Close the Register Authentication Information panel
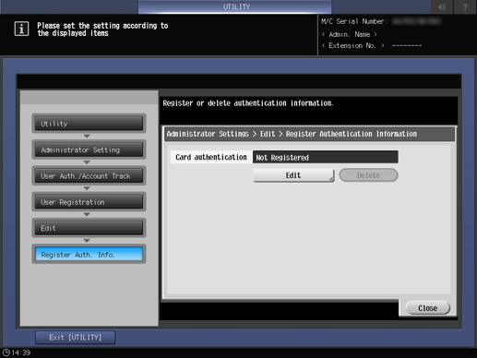The height and width of the screenshot is (358, 477). [x=428, y=308]
